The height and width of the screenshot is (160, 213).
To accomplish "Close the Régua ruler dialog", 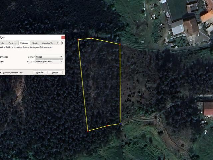I will click(63, 38).
